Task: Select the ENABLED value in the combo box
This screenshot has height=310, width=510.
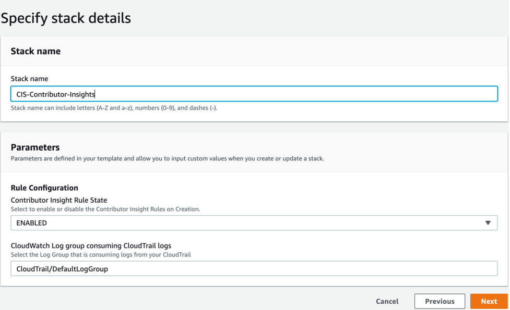Action: (32, 222)
